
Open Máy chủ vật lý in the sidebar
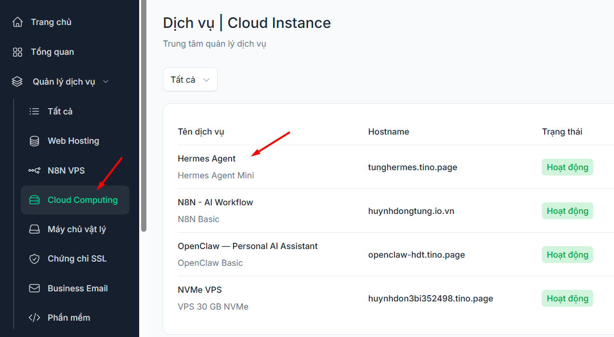coord(77,230)
